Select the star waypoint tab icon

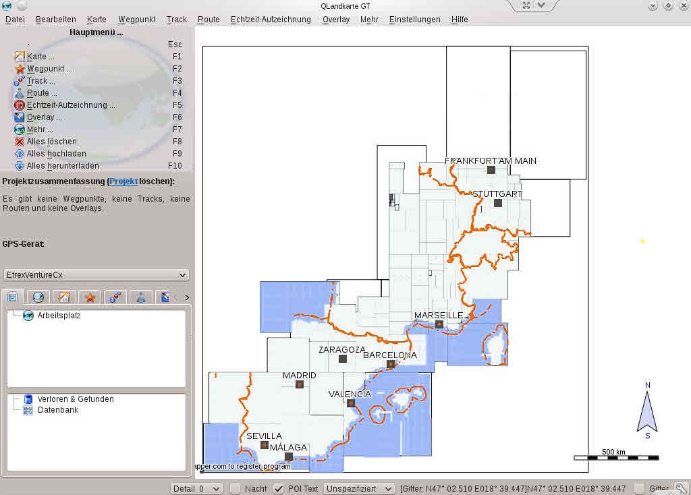pyautogui.click(x=89, y=297)
